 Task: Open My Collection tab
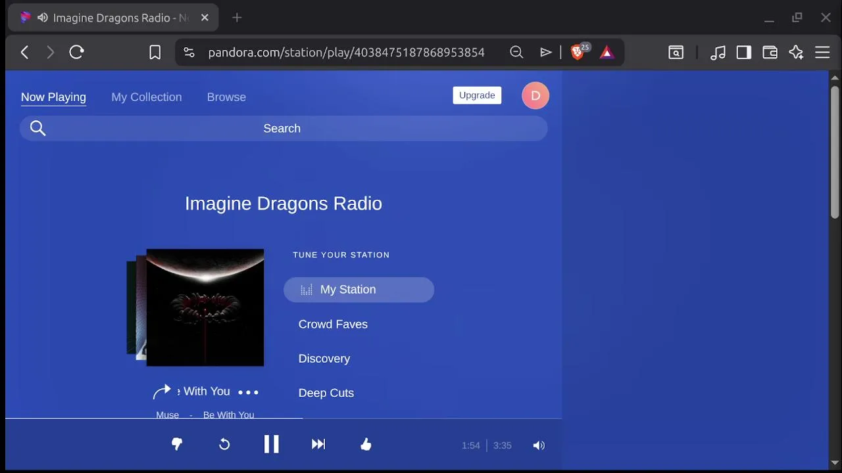(x=147, y=97)
